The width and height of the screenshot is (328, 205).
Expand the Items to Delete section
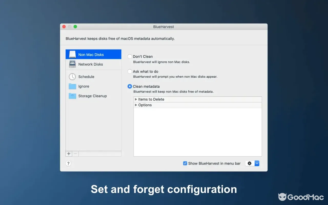tap(136, 99)
